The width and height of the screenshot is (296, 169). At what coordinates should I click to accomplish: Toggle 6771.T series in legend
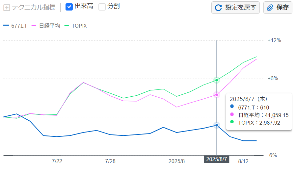click(19, 26)
